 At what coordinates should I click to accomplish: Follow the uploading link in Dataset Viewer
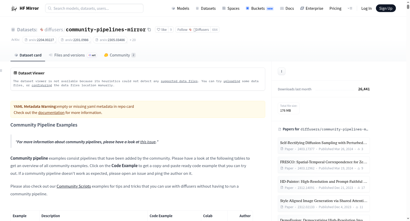tap(232, 81)
